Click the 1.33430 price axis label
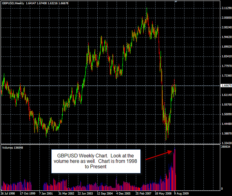Screen dimensions: 232x196 [227, 143]
